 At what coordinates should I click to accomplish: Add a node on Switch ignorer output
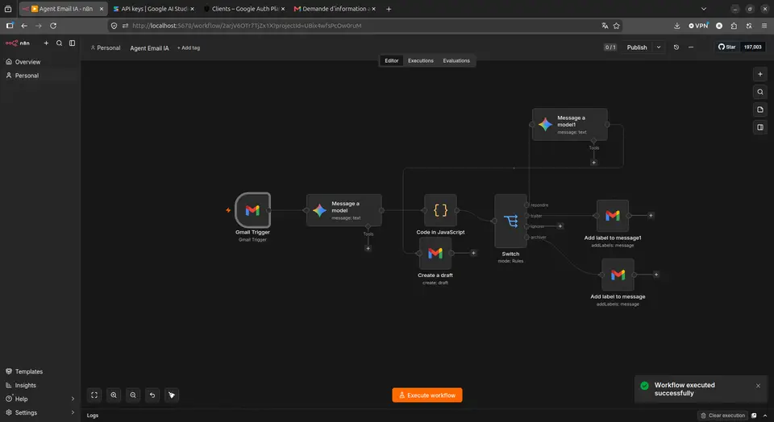pos(560,226)
